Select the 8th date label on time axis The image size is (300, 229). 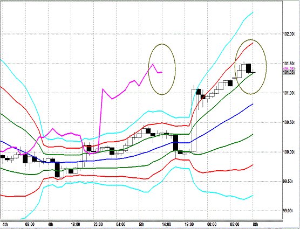[255, 224]
